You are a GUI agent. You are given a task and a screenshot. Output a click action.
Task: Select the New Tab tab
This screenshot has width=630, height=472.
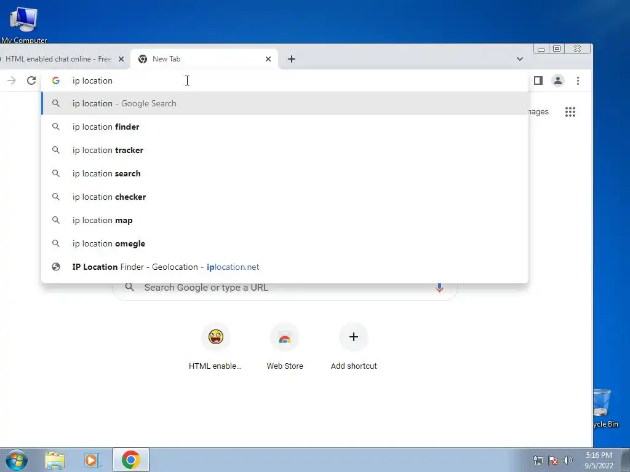[204, 59]
